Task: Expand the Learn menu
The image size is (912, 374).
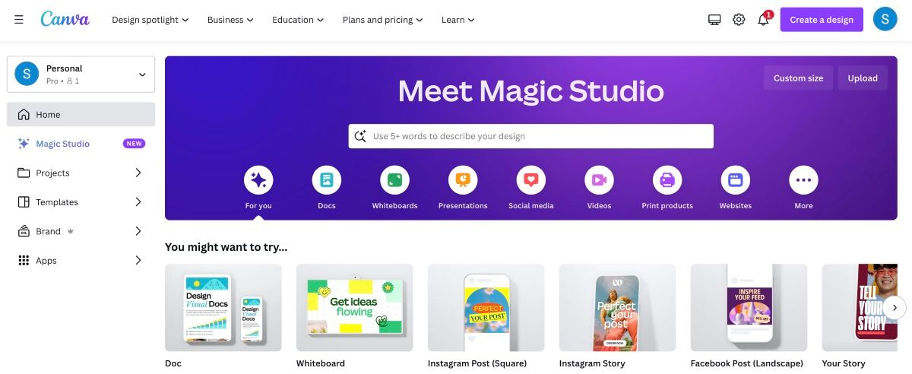Action: pyautogui.click(x=458, y=20)
